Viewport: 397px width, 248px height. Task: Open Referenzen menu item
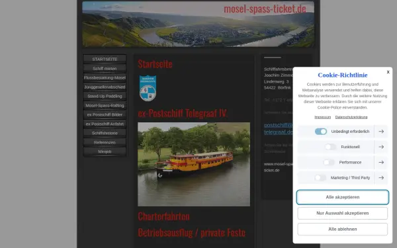pos(105,142)
